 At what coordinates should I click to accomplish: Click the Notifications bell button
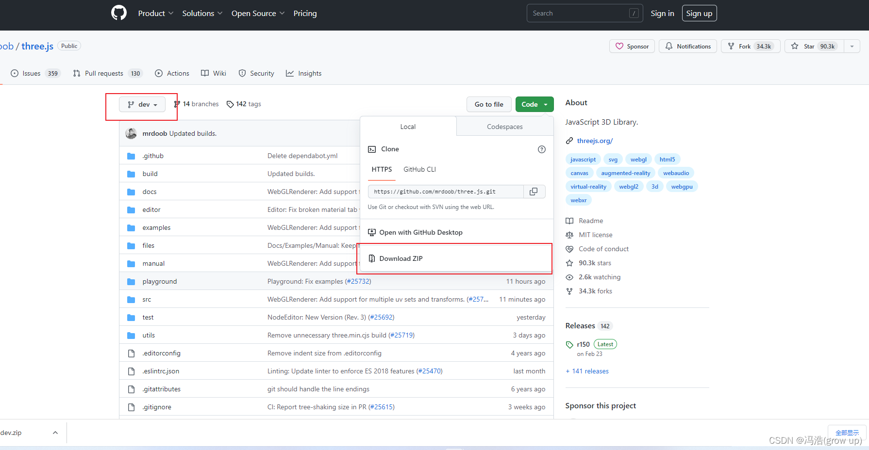[x=688, y=46]
